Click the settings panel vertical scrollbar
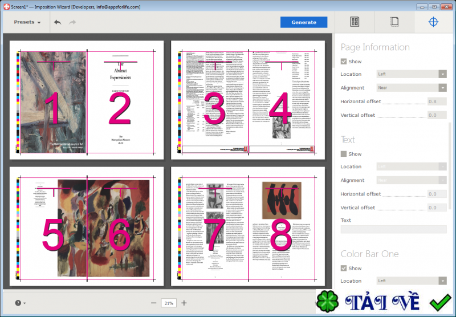This screenshot has height=317, width=456. [x=450, y=166]
